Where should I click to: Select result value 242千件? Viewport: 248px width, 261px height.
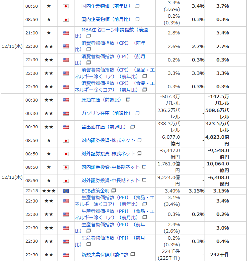click(220, 255)
